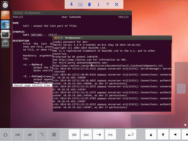Tap the esc key
Screen dimensions: 188x141
pyautogui.click(x=86, y=135)
